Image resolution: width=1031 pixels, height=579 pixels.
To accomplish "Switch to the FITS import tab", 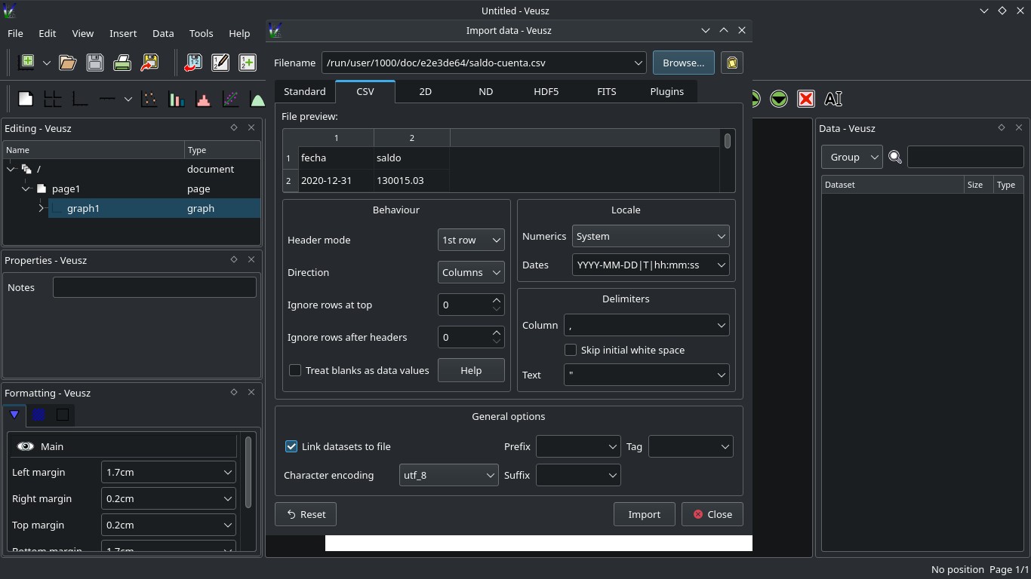I will pyautogui.click(x=606, y=91).
